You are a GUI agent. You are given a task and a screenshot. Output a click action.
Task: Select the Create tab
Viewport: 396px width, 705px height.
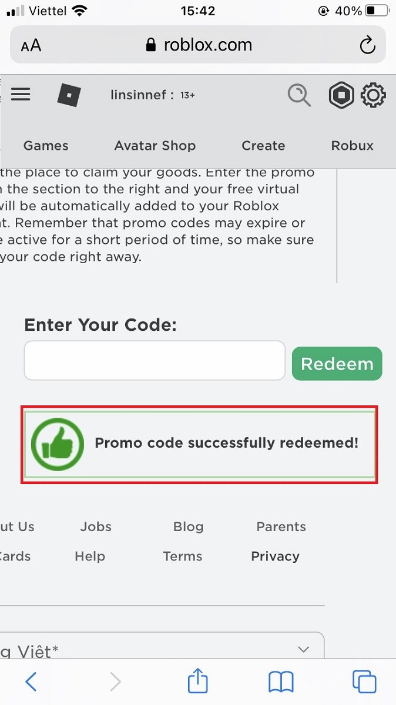pyautogui.click(x=263, y=146)
